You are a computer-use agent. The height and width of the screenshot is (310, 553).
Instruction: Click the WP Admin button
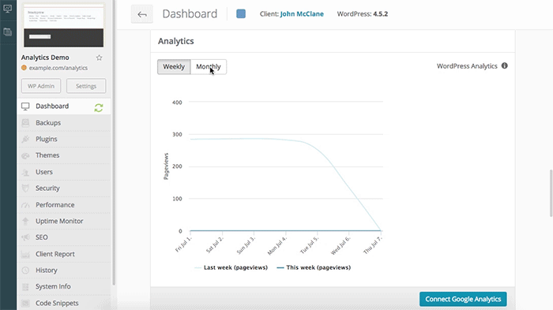(x=41, y=86)
